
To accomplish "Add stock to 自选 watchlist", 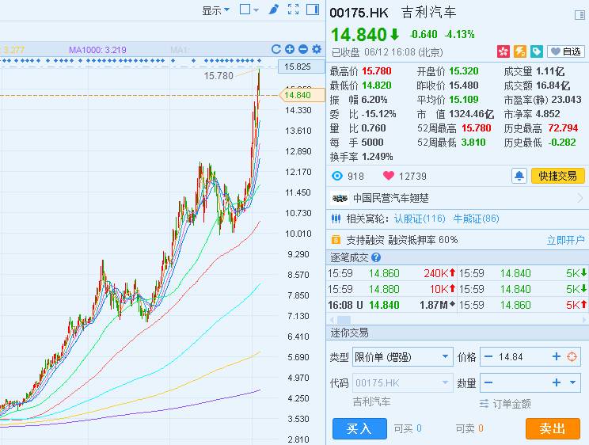I will click(x=566, y=51).
